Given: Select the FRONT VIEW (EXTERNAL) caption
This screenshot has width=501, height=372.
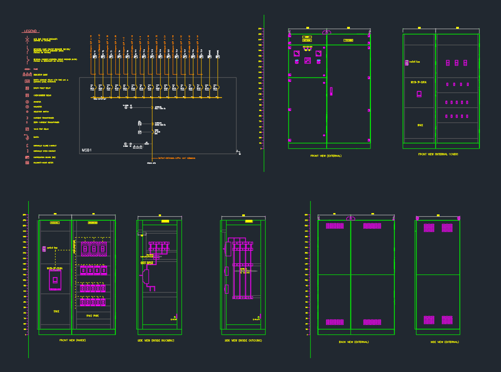Looking at the screenshot, I should click(326, 156).
